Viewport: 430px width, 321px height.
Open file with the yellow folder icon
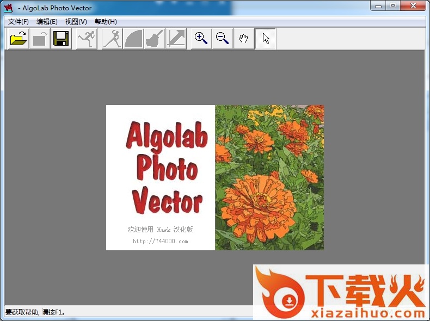click(18, 39)
